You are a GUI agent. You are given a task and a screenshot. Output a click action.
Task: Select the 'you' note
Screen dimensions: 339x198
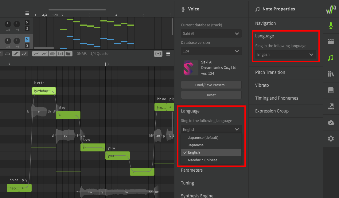coord(117,155)
